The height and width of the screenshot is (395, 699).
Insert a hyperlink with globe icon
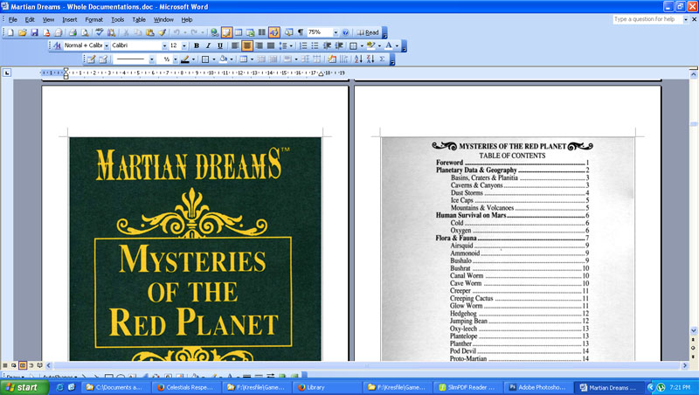(214, 32)
